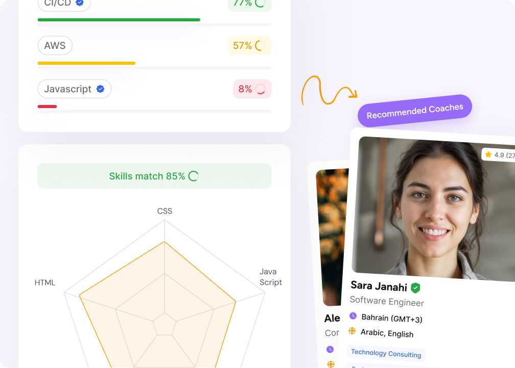Select the AWS skill tag
The height and width of the screenshot is (368, 515).
point(55,45)
